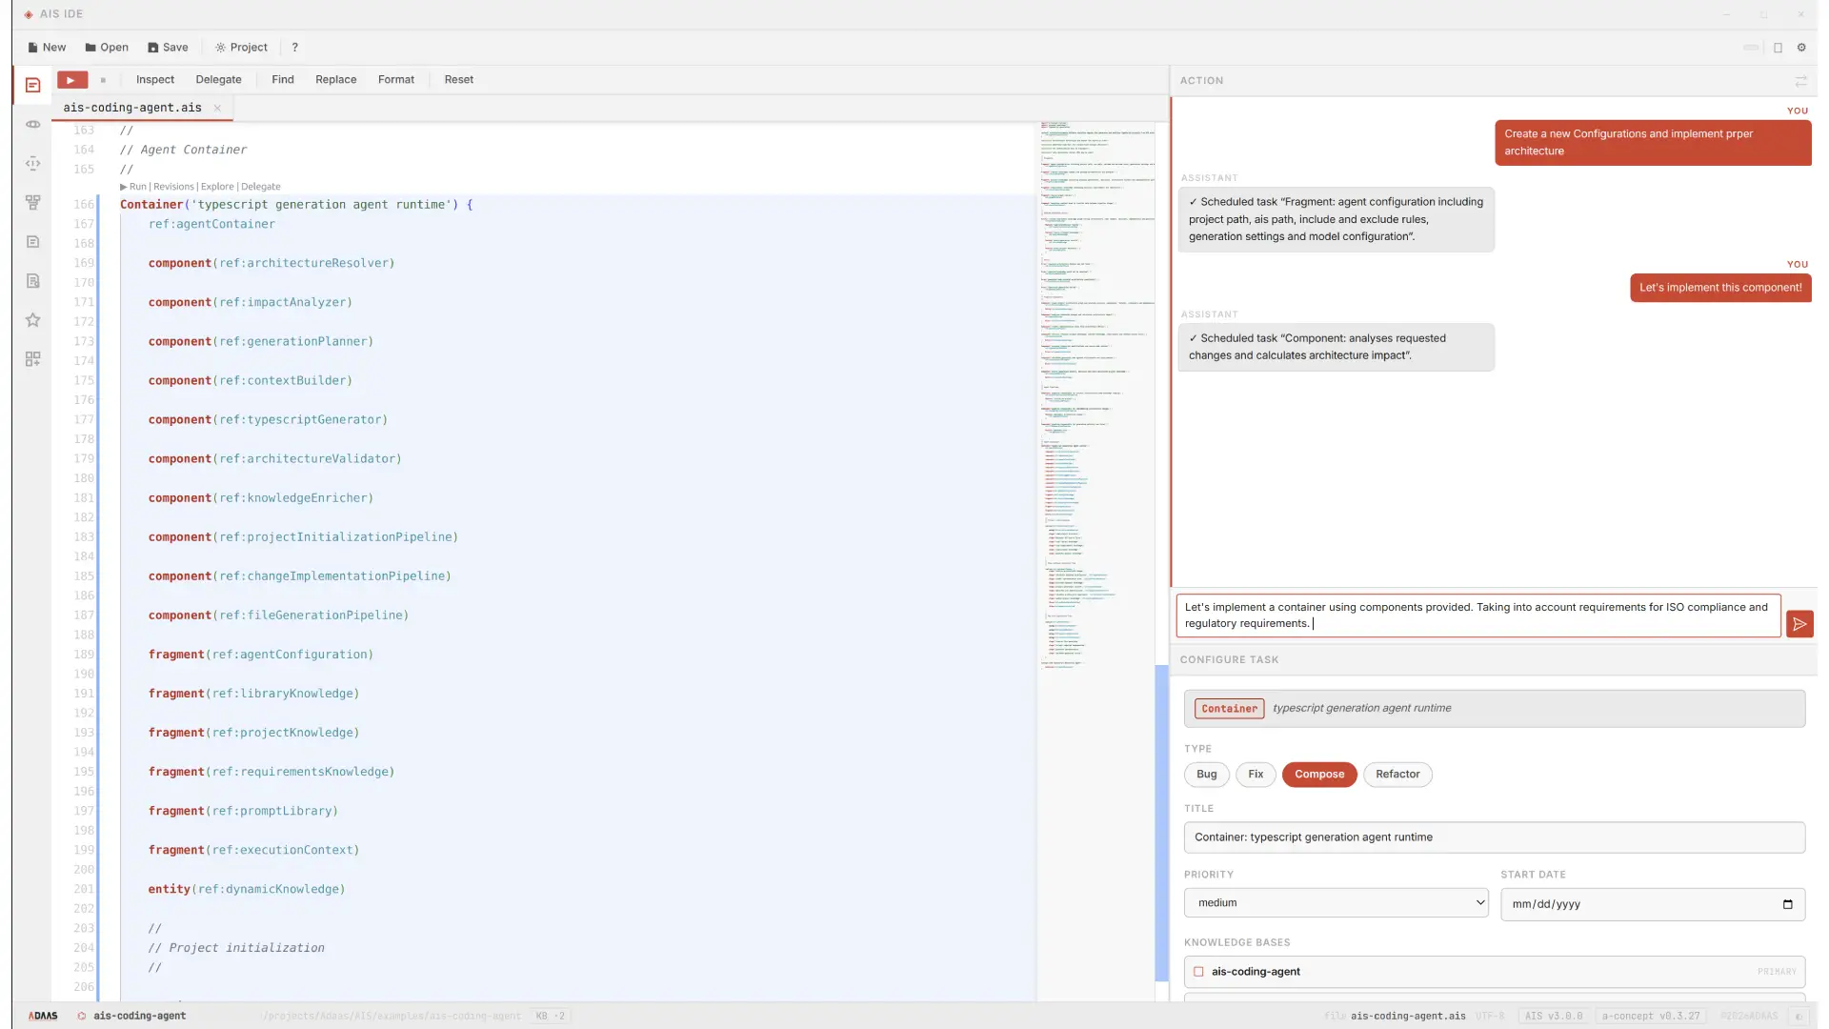This screenshot has height=1029, width=1829.
Task: Click the 'Let's implement this component!' message
Action: tap(1720, 288)
